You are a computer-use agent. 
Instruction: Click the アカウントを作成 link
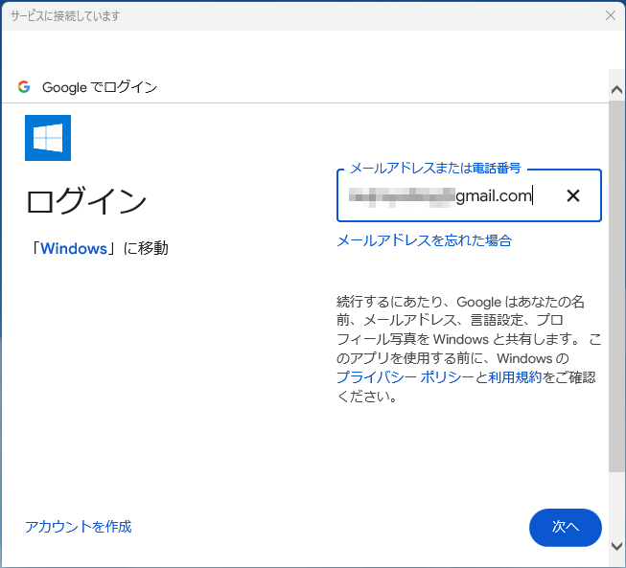point(79,527)
